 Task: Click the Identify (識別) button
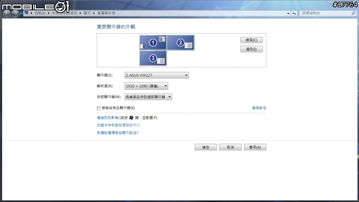[251, 49]
